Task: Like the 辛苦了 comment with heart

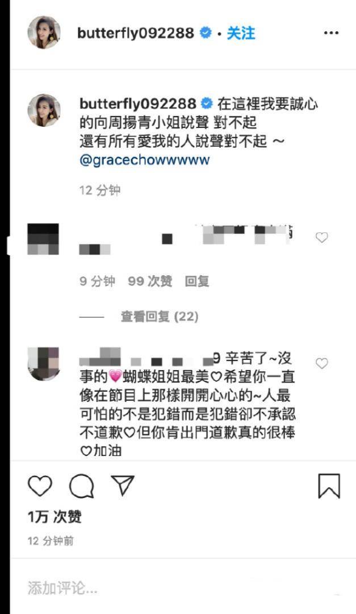Action: tap(321, 363)
